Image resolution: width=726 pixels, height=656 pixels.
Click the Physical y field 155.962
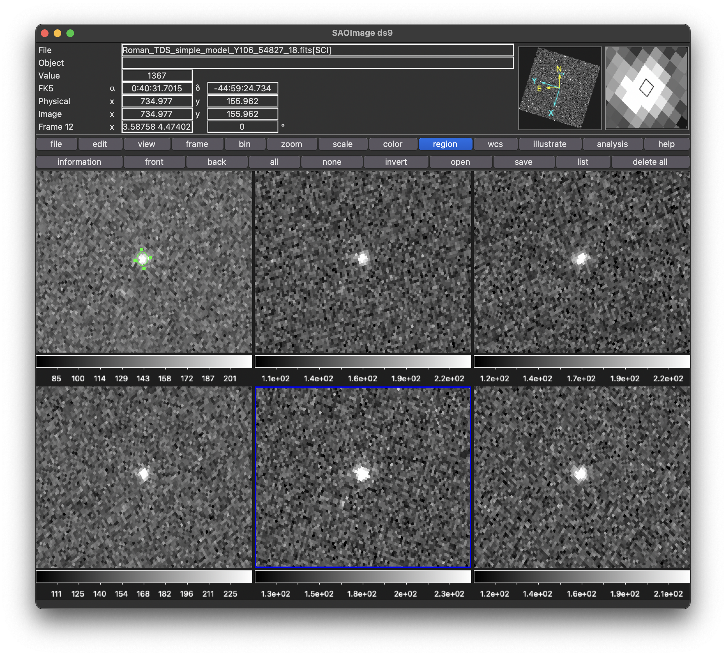[243, 101]
